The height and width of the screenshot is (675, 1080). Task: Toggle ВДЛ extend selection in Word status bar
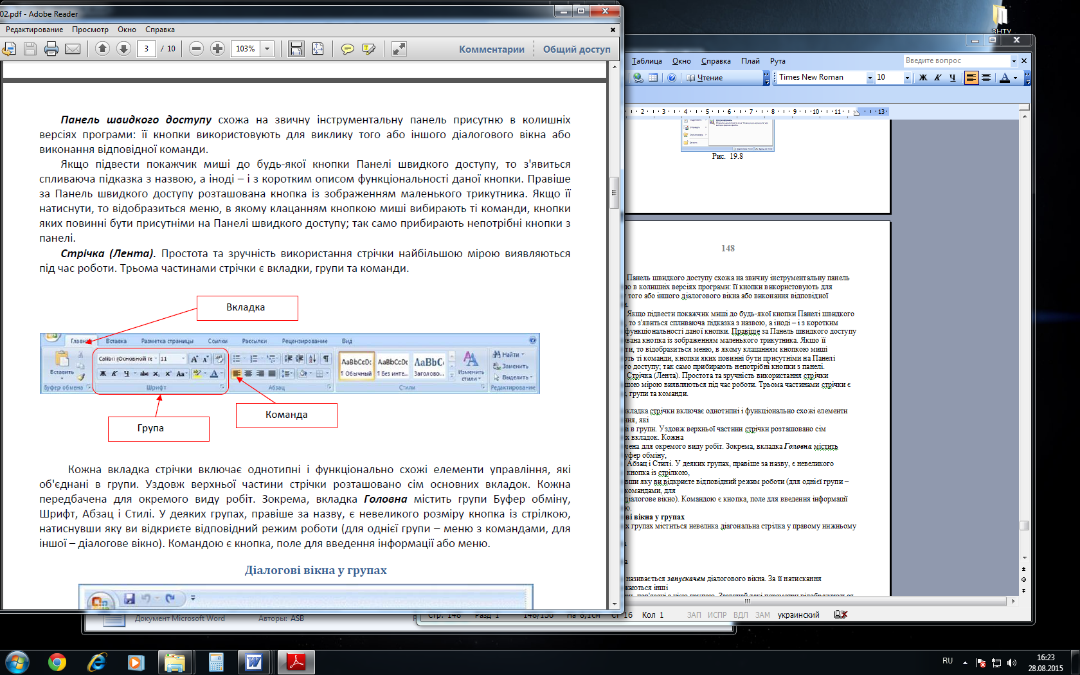click(741, 615)
